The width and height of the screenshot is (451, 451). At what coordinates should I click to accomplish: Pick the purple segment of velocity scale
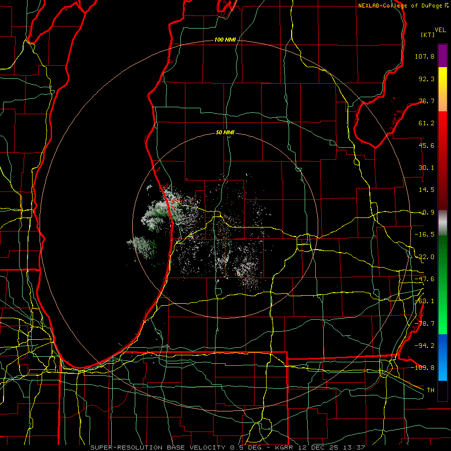(x=442, y=56)
